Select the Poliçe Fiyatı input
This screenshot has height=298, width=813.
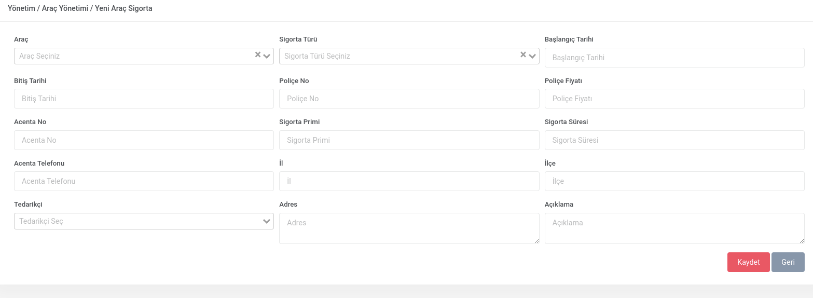(x=674, y=99)
